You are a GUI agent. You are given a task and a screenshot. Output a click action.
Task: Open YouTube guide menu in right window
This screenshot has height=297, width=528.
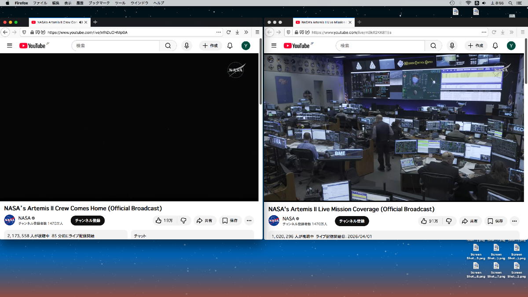(274, 46)
